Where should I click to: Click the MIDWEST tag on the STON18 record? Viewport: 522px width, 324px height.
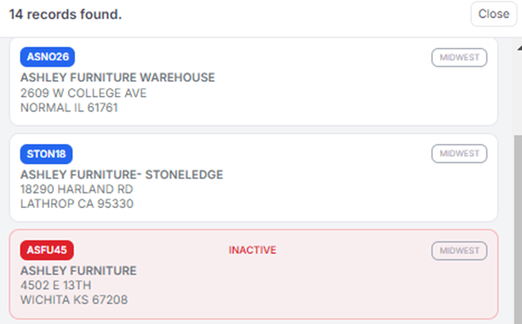(459, 154)
